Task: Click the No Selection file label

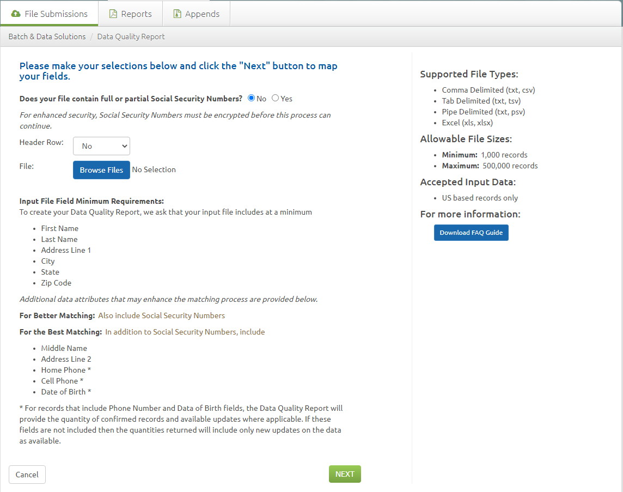Action: 154,169
